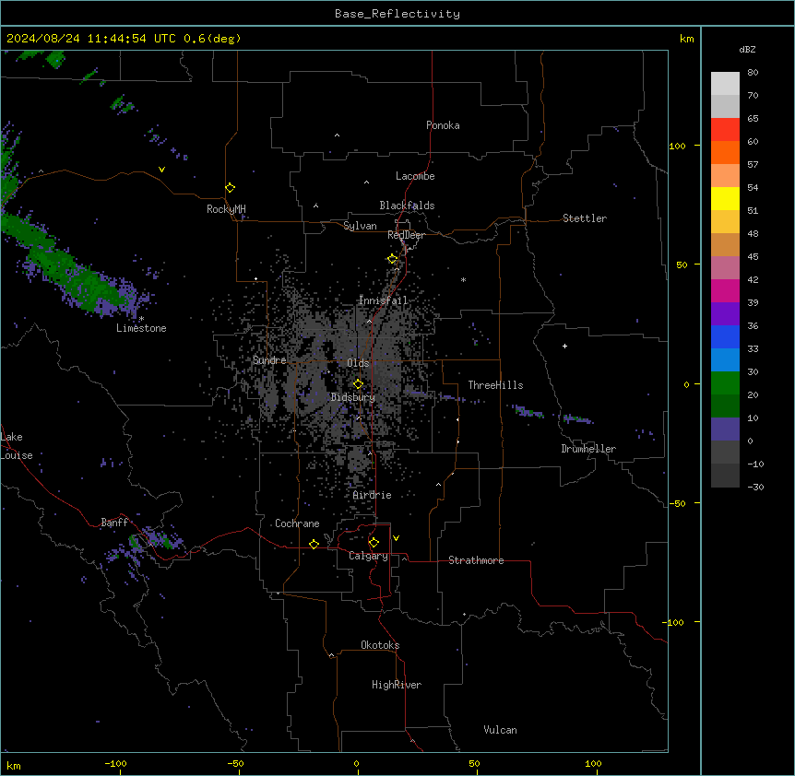
Task: Click the white plus marker northeast of ThreeHills
Action: click(564, 346)
